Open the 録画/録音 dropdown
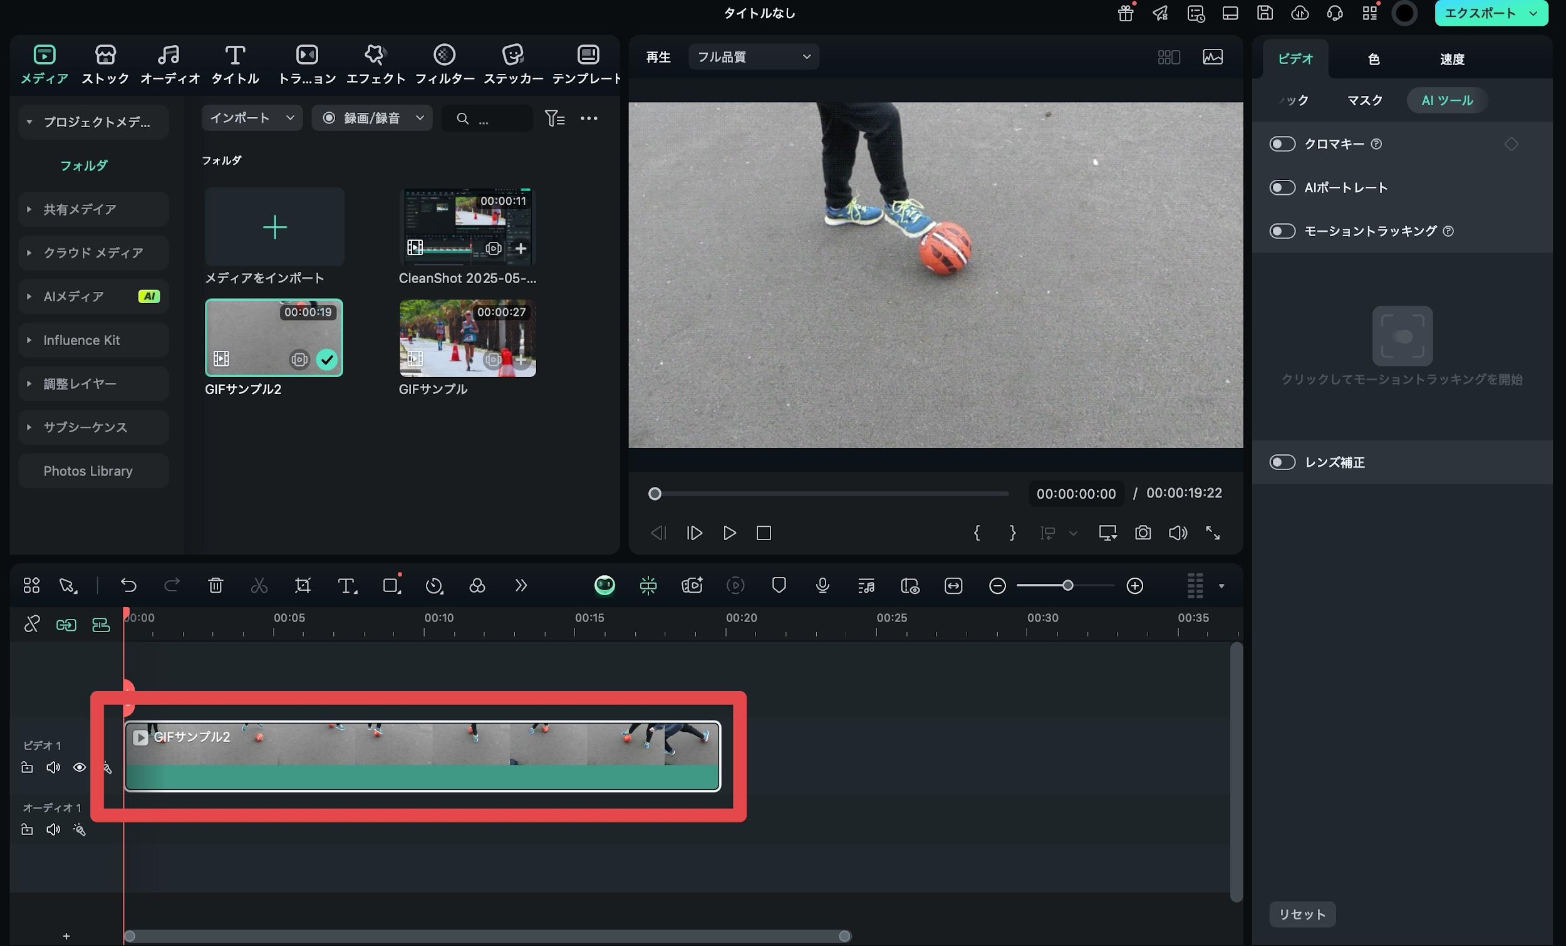This screenshot has width=1566, height=946. [x=372, y=118]
